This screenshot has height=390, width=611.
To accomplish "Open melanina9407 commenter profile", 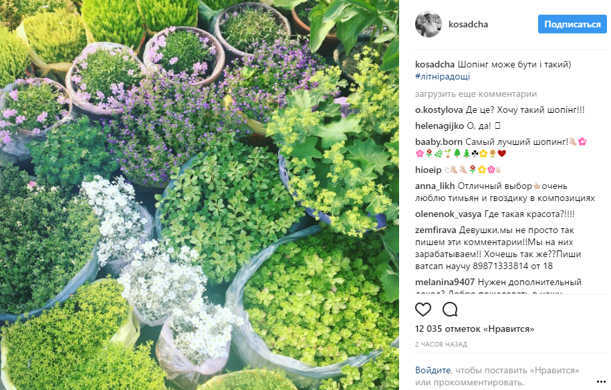I will pos(445,282).
